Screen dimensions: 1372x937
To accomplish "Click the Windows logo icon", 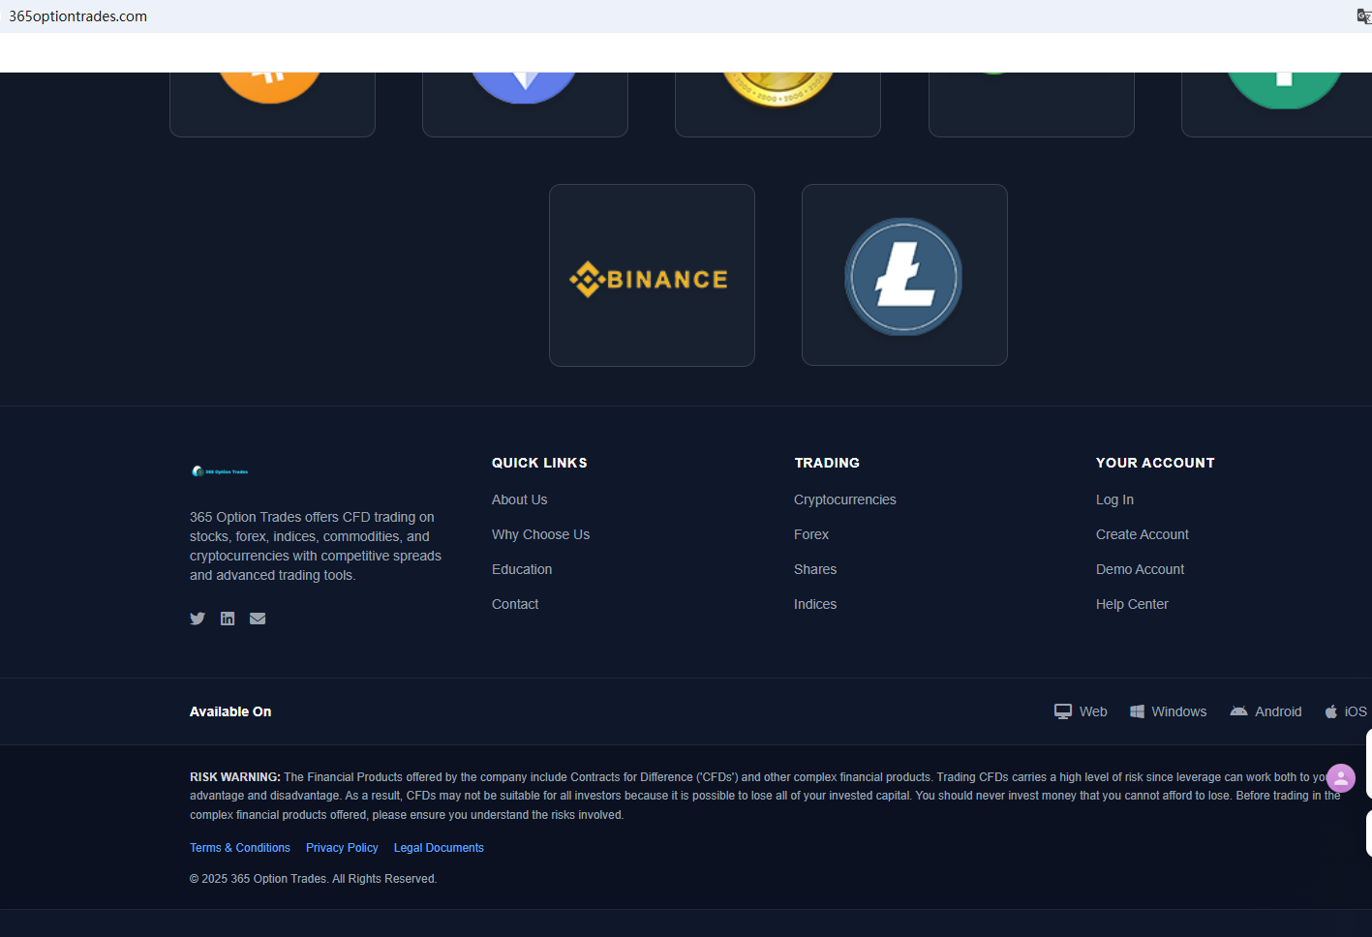I will (1137, 711).
